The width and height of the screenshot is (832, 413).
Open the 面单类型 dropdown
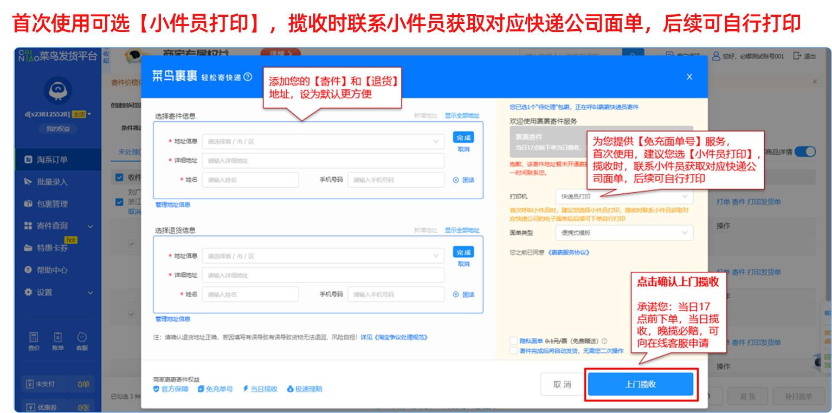[624, 233]
